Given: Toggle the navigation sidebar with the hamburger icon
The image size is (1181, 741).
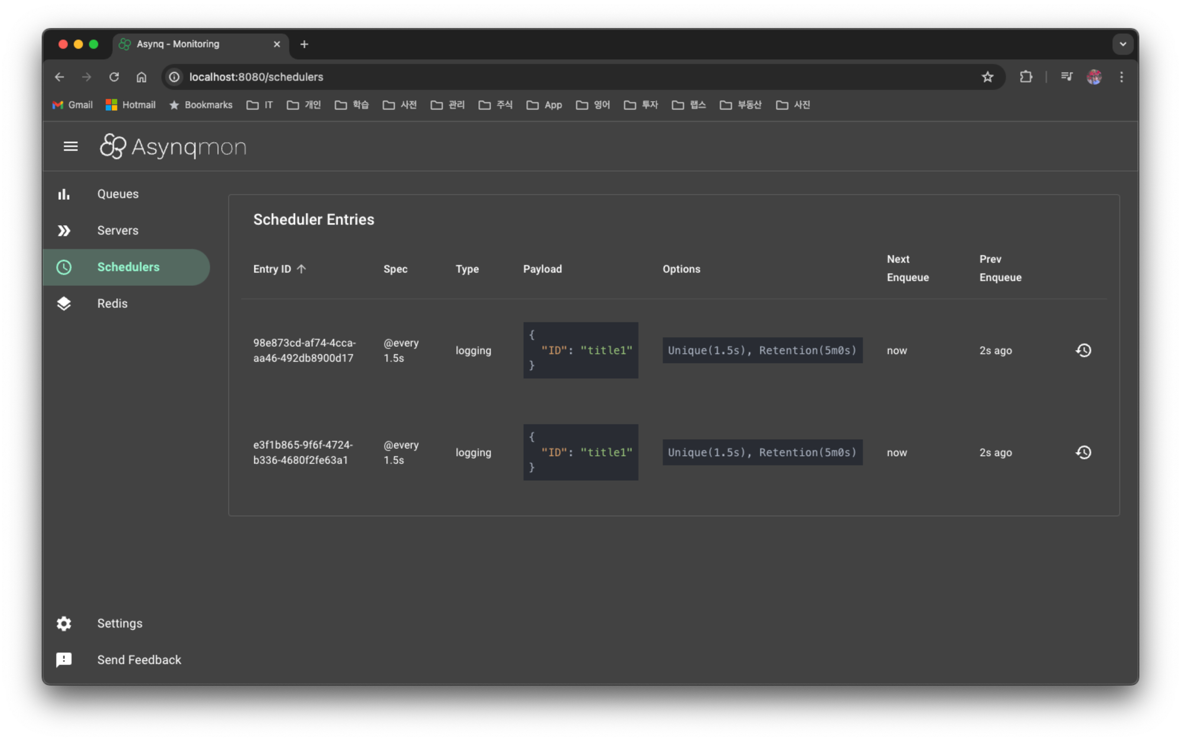Looking at the screenshot, I should (70, 146).
